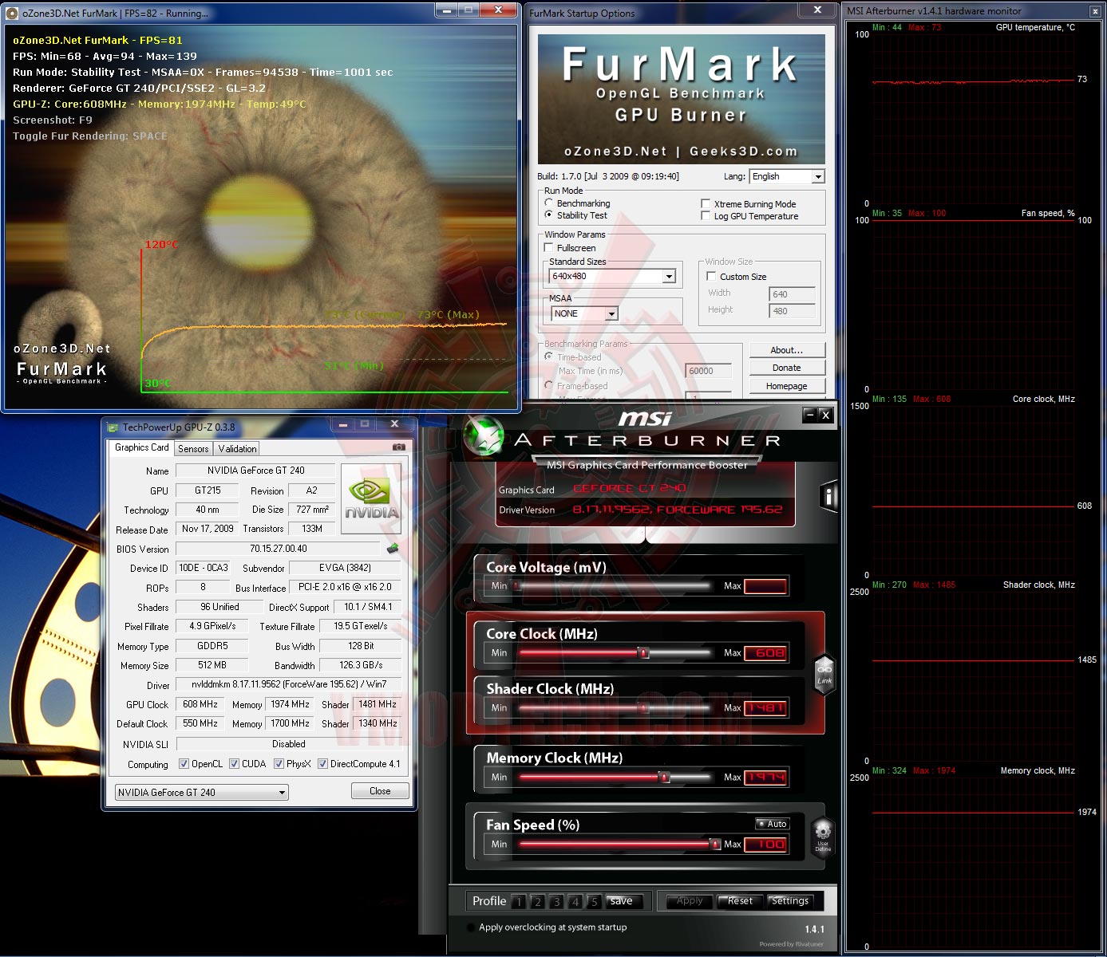The image size is (1107, 957).
Task: Toggle the OpenCL checkbox in GPU-Z
Action: click(x=184, y=764)
